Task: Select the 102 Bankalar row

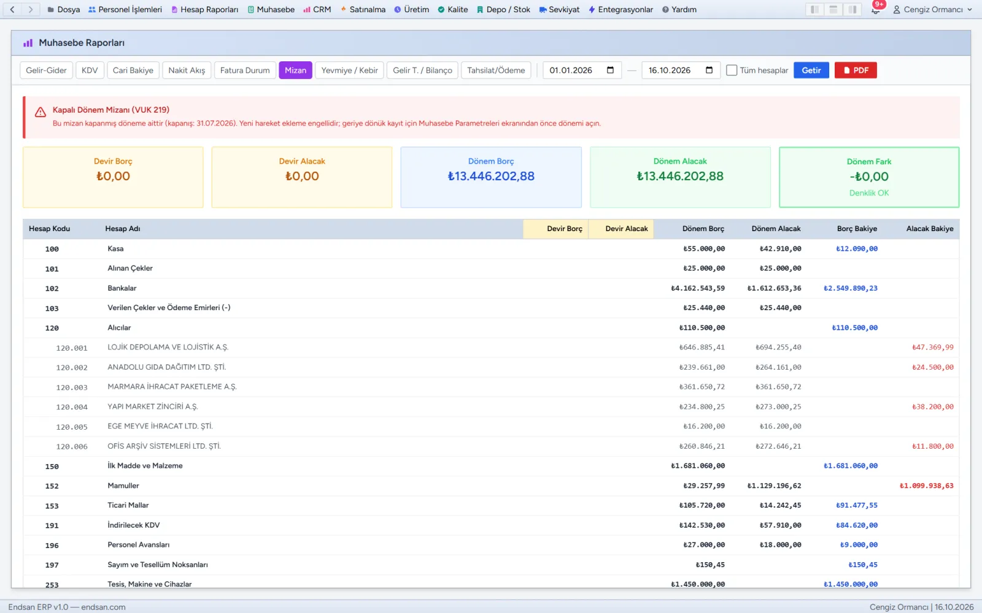Action: pos(491,288)
